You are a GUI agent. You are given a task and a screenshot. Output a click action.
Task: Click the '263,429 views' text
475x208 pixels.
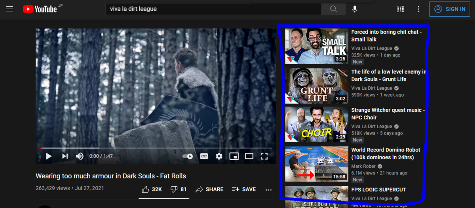pyautogui.click(x=53, y=188)
